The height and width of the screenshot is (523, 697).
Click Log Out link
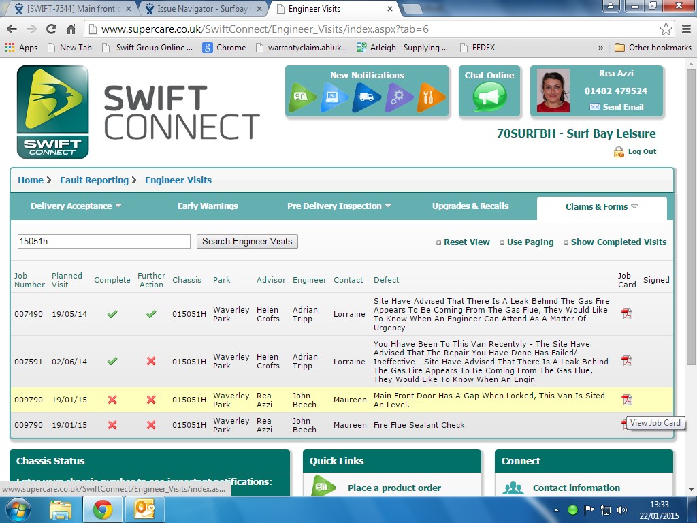pos(642,152)
